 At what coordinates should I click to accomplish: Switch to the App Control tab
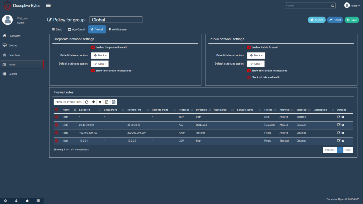coord(77,29)
